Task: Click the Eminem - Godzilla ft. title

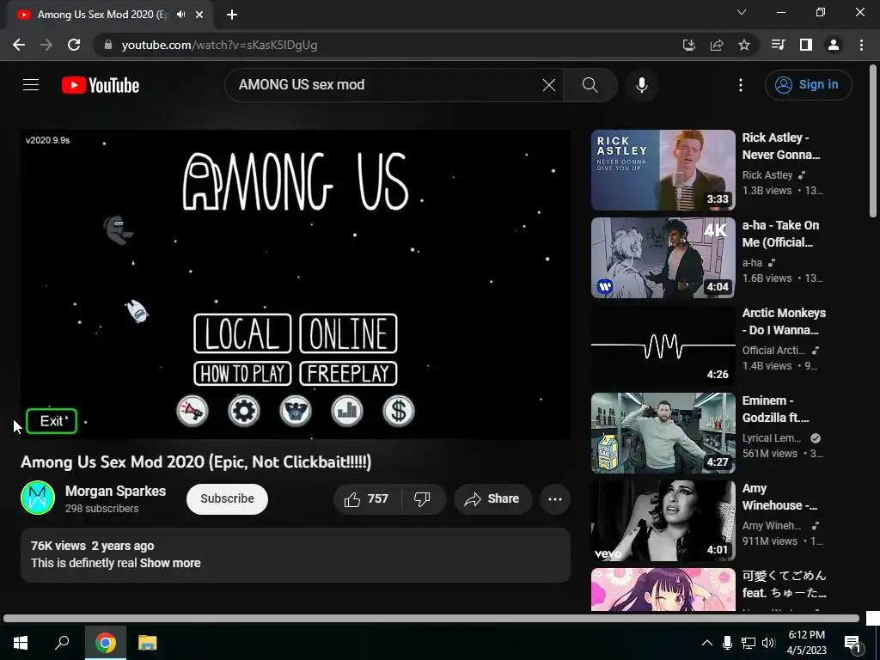Action: pos(776,408)
